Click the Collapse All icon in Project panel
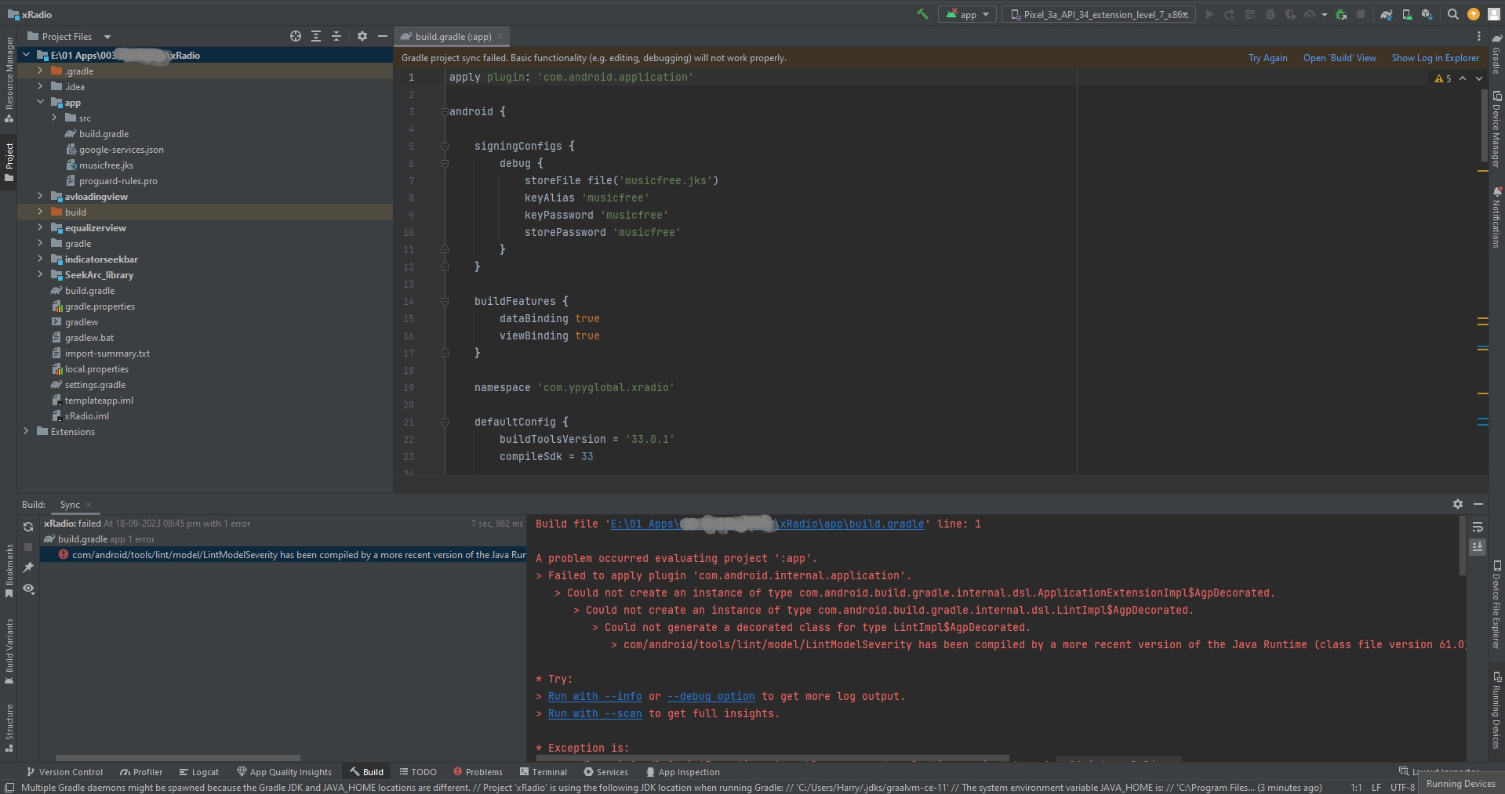 tap(336, 36)
